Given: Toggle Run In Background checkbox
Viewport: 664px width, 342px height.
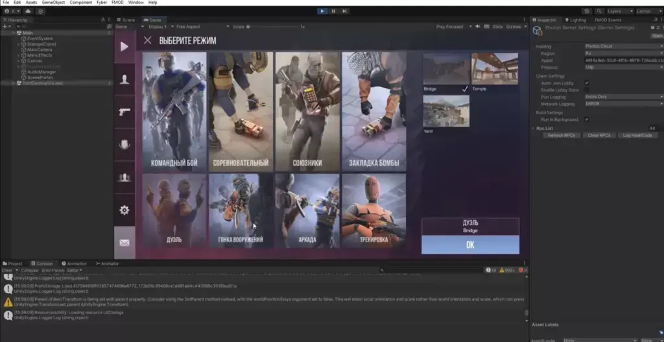Looking at the screenshot, I should tap(587, 119).
